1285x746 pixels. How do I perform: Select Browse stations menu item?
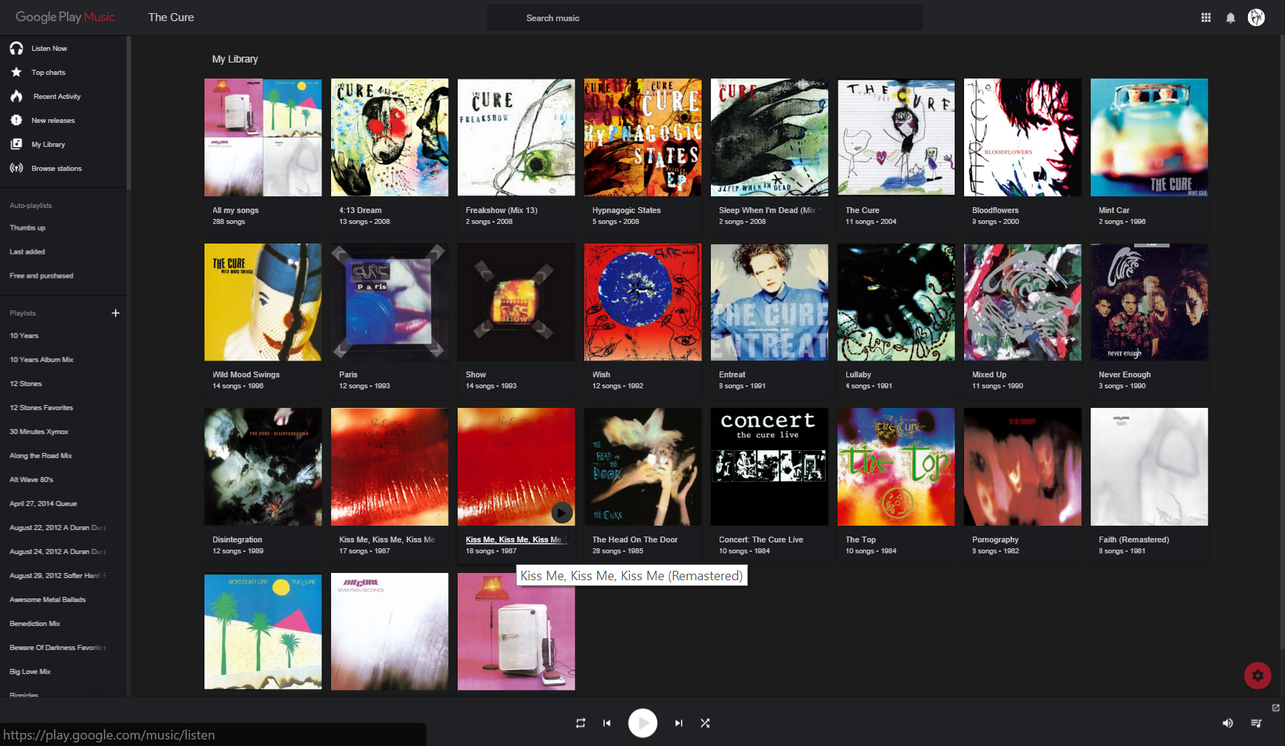tap(57, 169)
